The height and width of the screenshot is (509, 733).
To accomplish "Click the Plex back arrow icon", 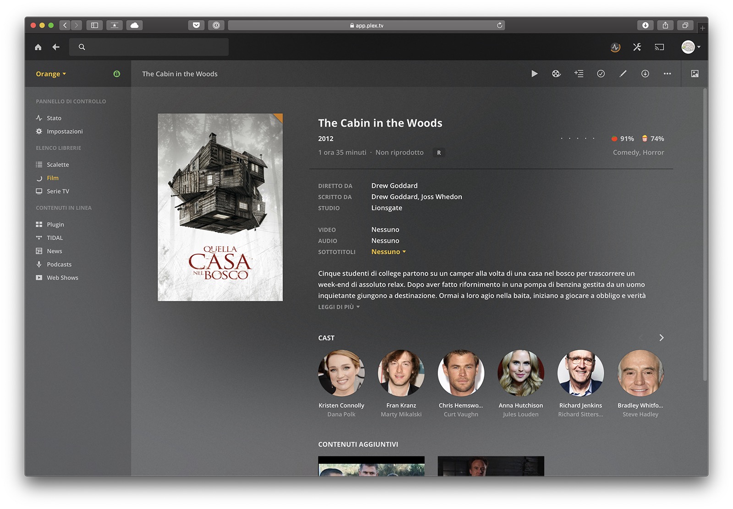I will pyautogui.click(x=56, y=47).
